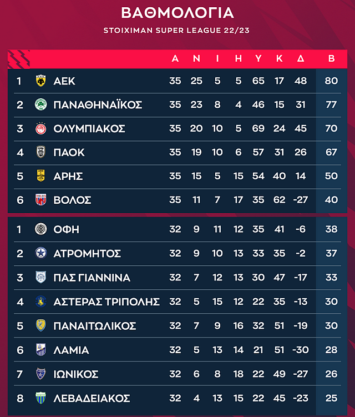
Task: Click the Olympiacos red crest icon
Action: (40, 129)
